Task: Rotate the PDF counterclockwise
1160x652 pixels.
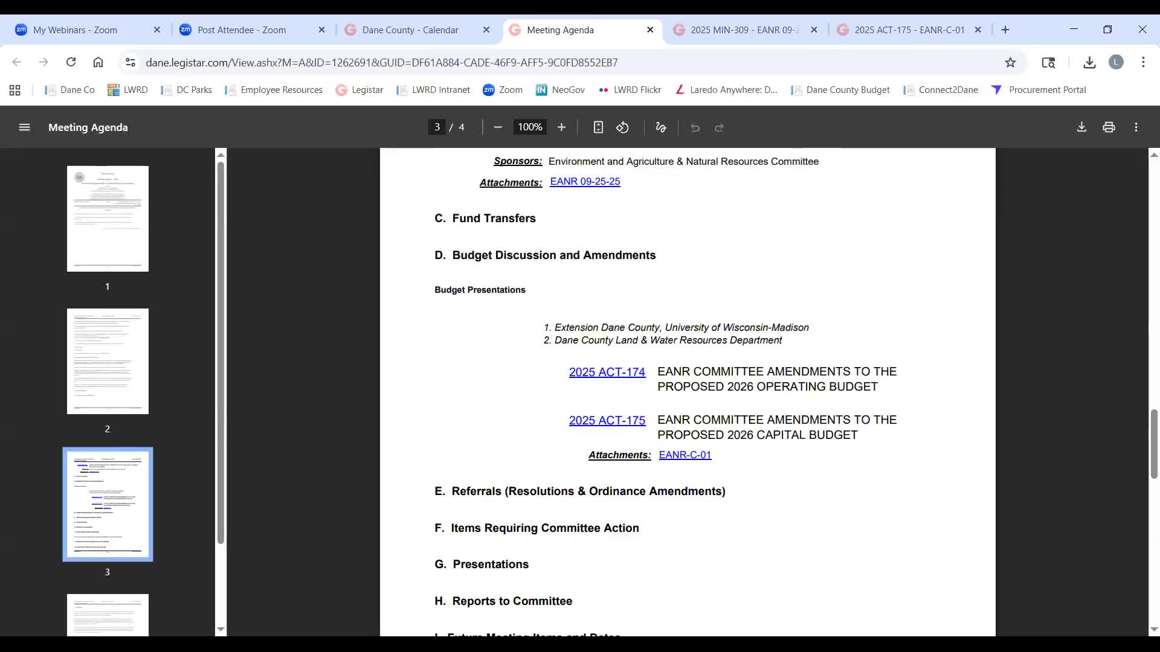Action: click(622, 127)
